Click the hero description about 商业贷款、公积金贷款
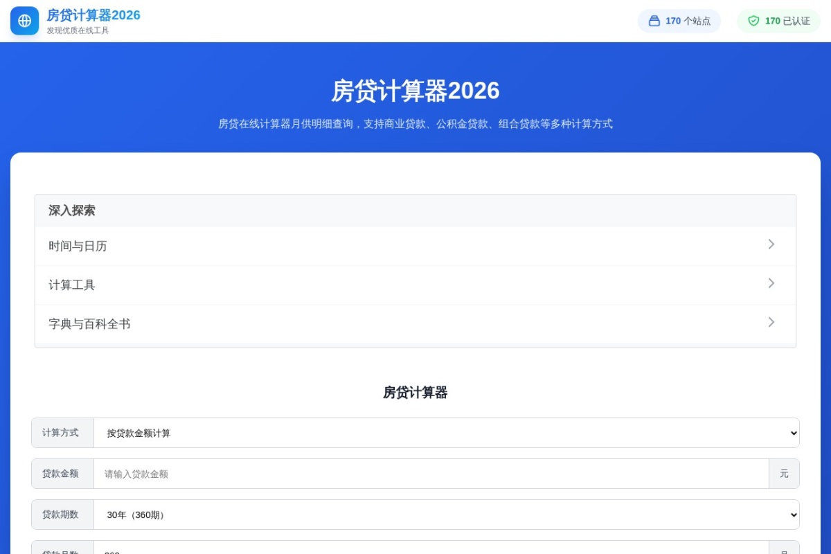Image resolution: width=831 pixels, height=554 pixels. (x=415, y=124)
